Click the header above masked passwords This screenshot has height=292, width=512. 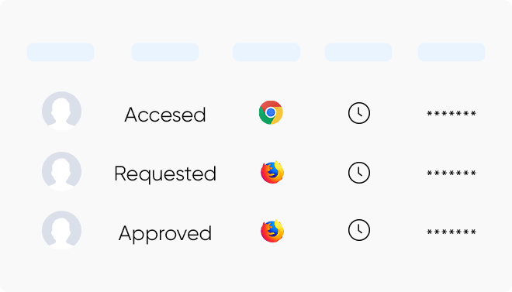click(x=451, y=52)
